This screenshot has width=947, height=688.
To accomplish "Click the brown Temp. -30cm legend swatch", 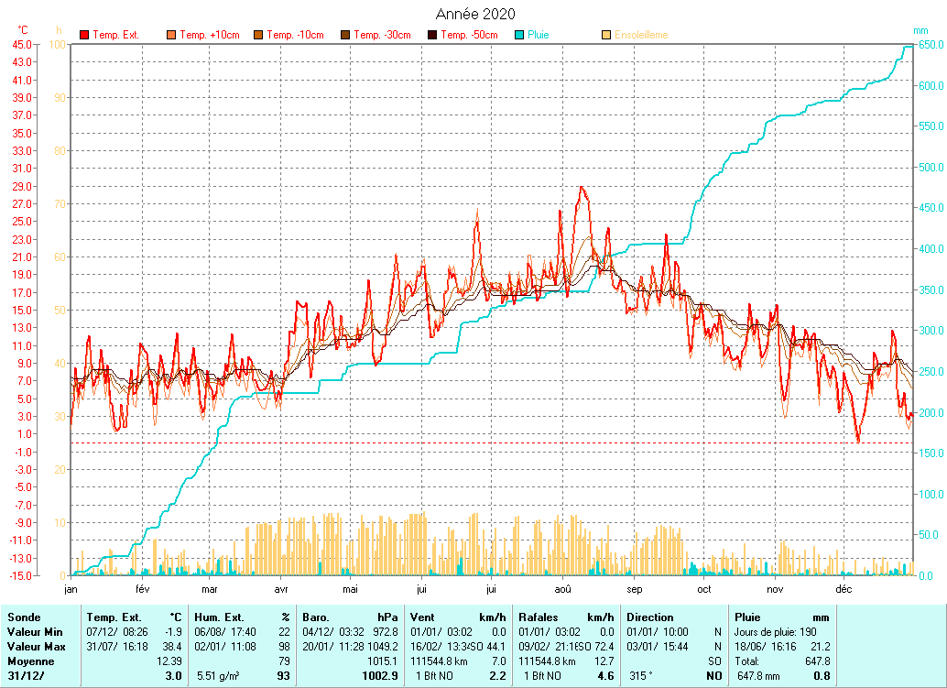I will point(345,35).
